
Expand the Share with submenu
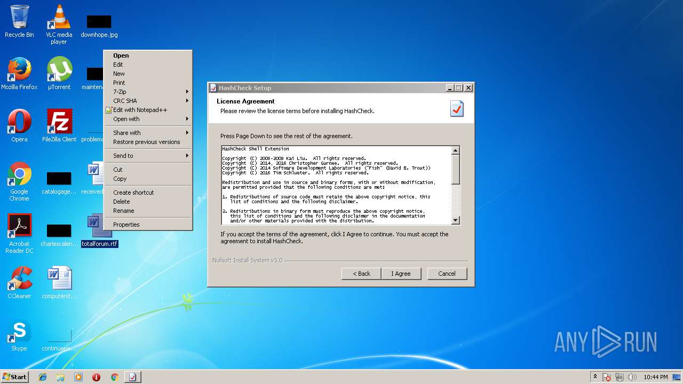[148, 133]
